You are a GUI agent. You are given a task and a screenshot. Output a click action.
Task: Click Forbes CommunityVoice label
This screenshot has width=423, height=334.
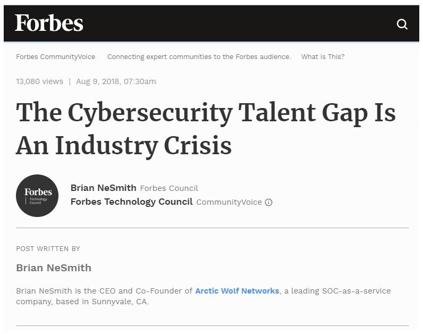point(56,57)
